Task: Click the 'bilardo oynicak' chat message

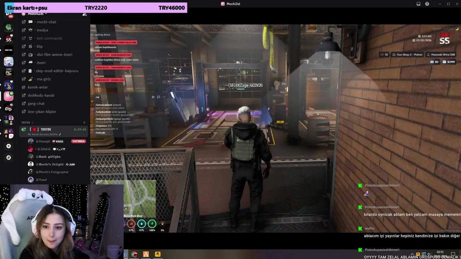Action: tap(412, 215)
